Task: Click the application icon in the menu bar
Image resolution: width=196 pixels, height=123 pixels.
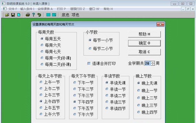Action: [5, 9]
